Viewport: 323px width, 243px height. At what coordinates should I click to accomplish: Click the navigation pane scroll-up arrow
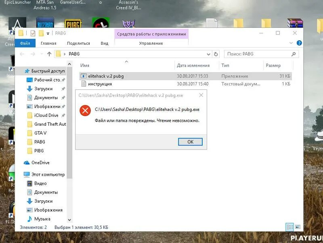[x=69, y=64]
